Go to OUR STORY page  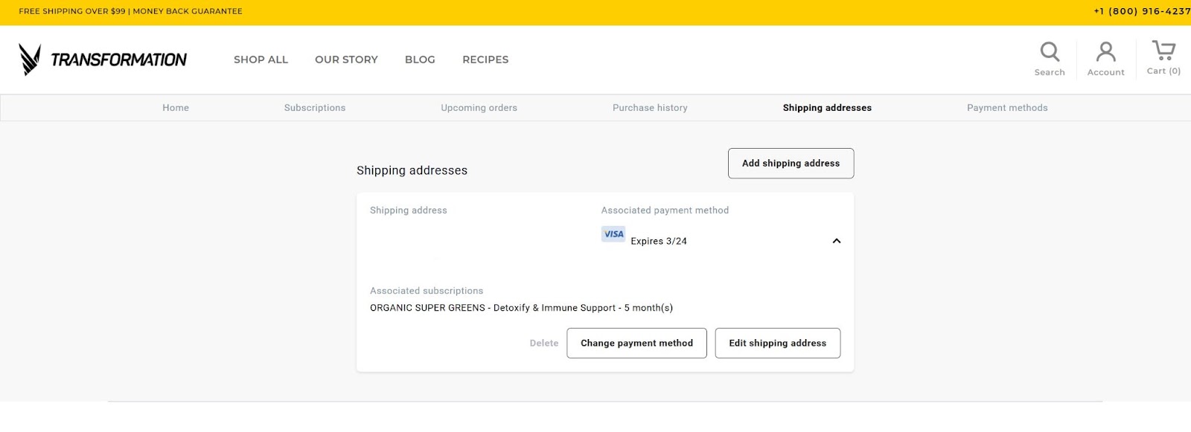pos(346,59)
